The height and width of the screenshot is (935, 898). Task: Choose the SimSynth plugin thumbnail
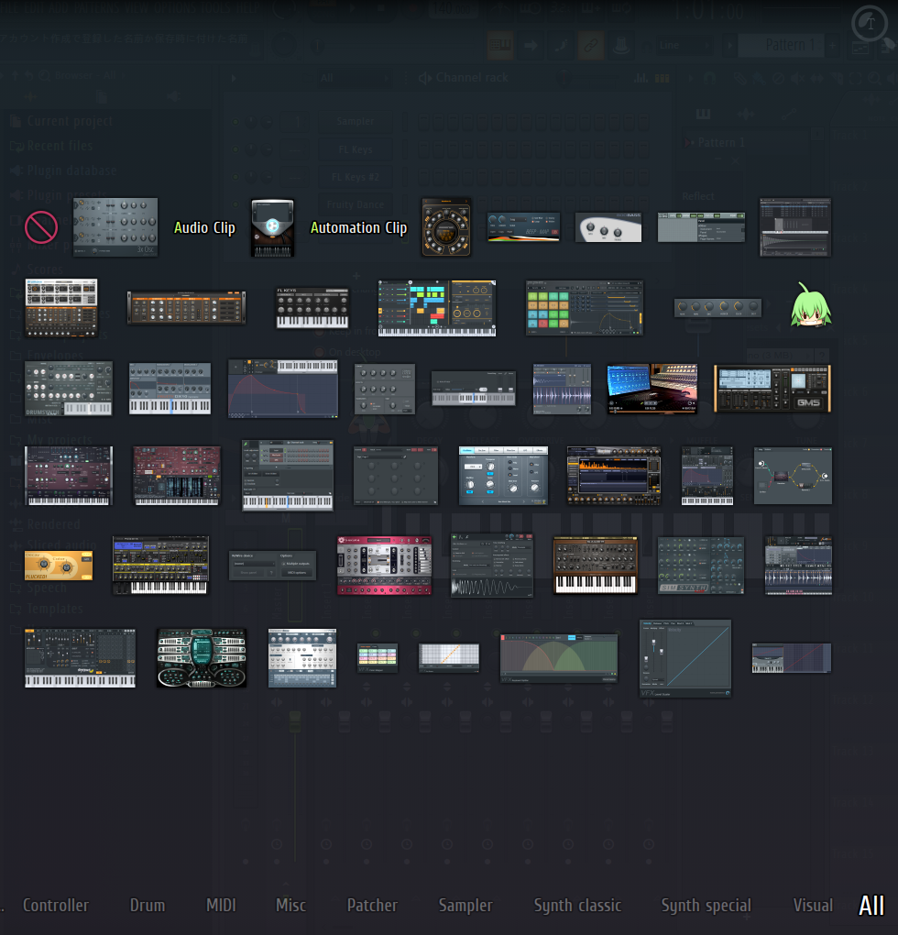coord(701,566)
